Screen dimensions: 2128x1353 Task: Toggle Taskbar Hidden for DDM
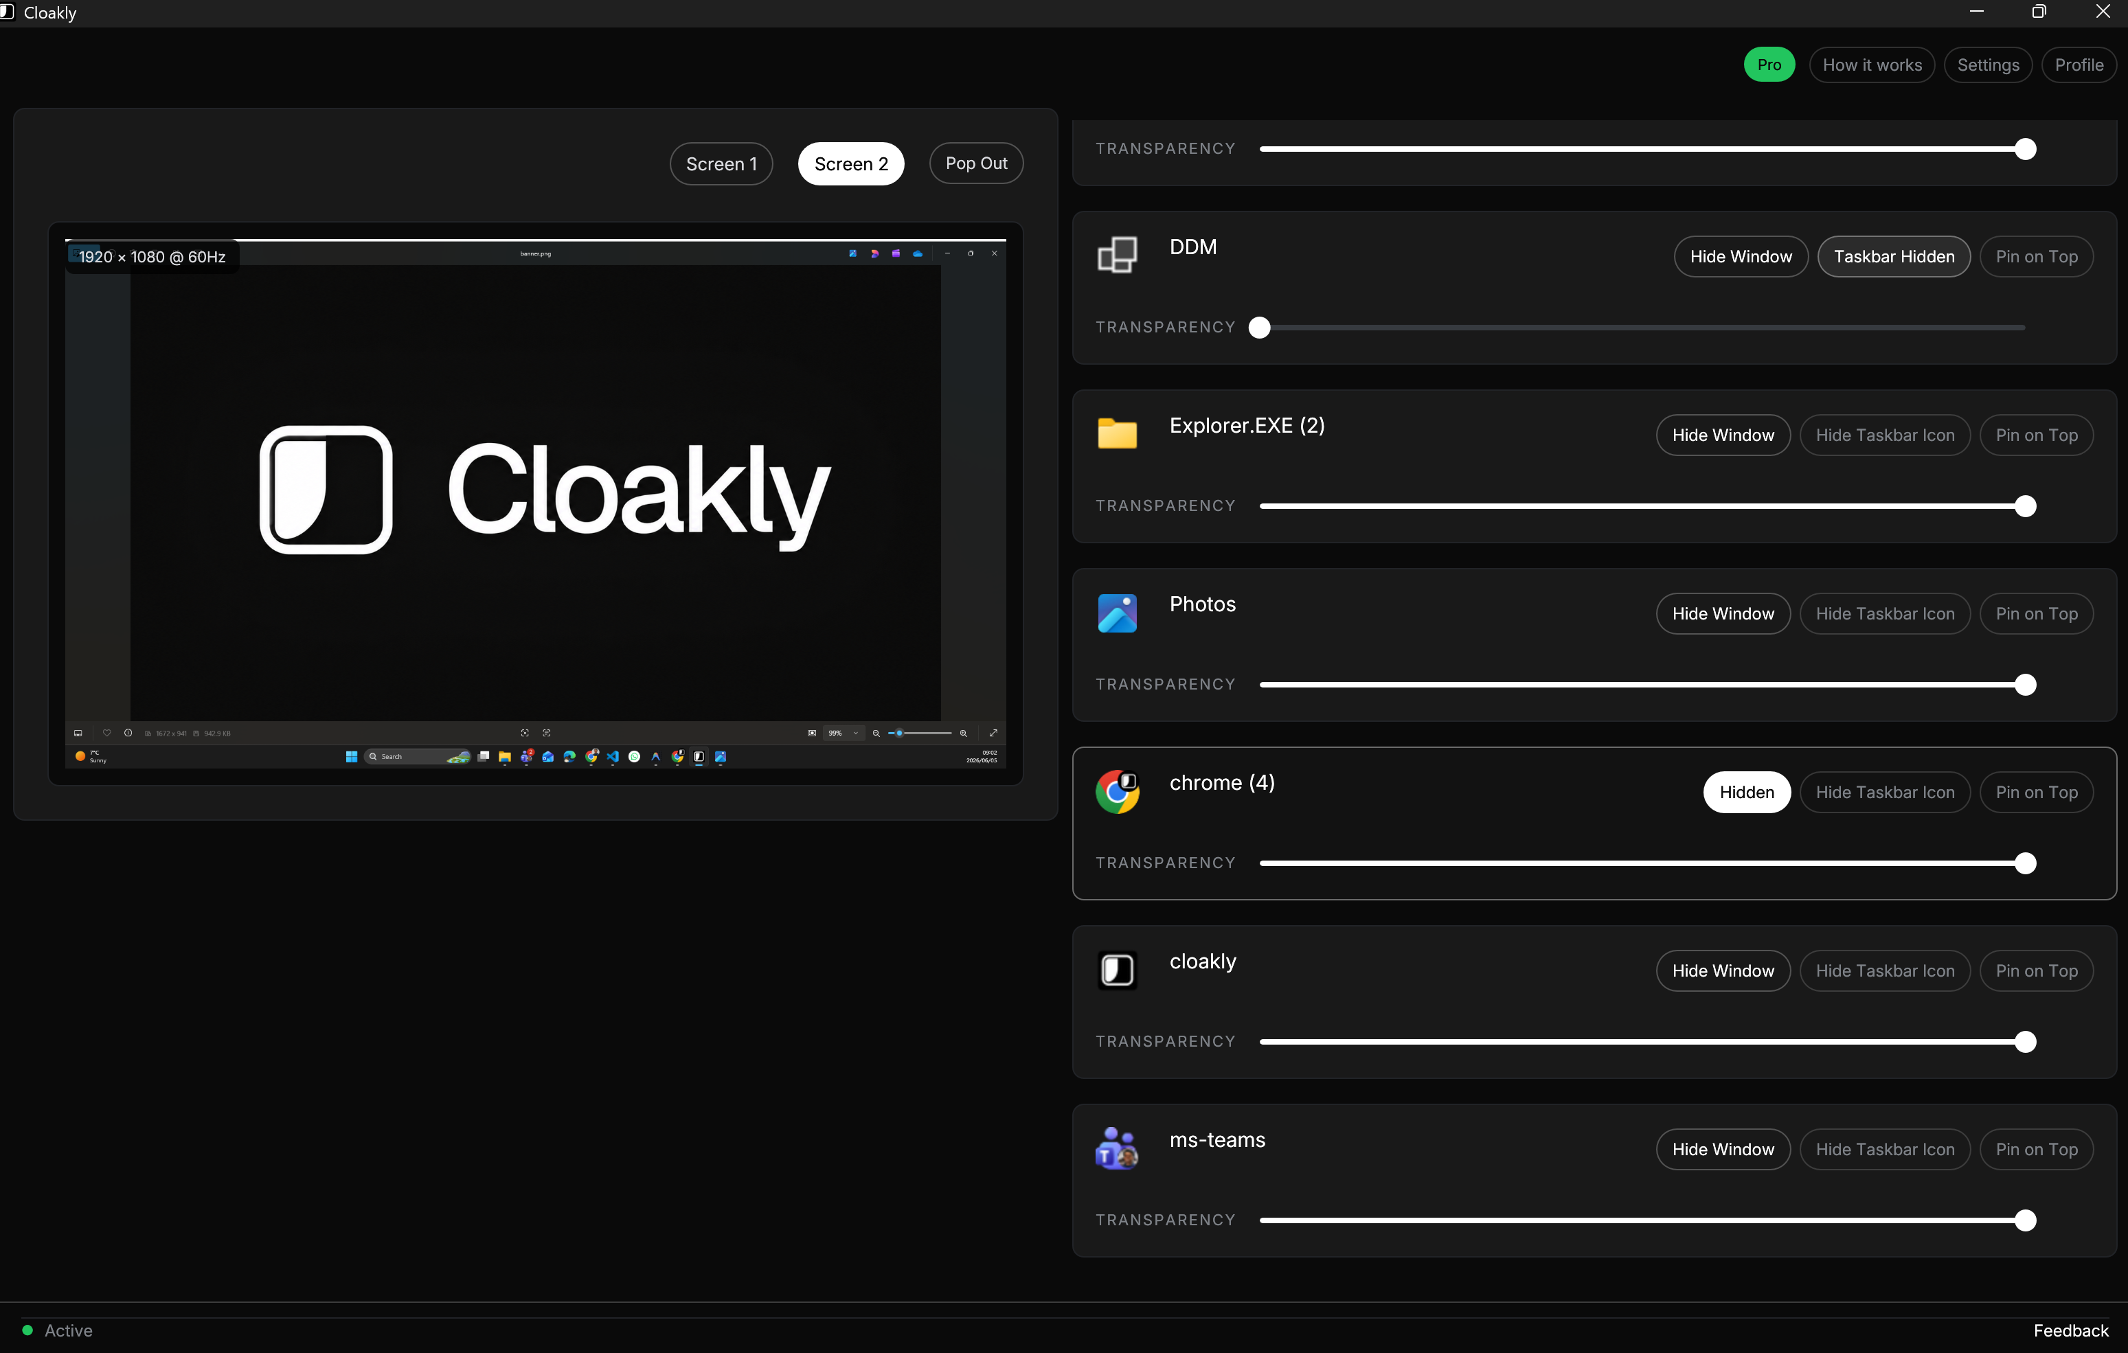point(1894,256)
